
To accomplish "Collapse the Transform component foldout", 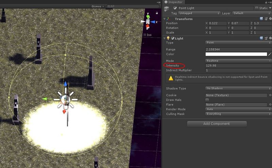I will 164,19.
